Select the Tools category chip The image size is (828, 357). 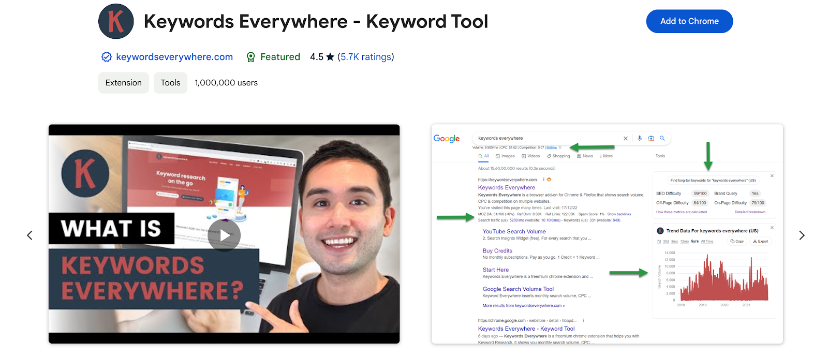tap(170, 83)
